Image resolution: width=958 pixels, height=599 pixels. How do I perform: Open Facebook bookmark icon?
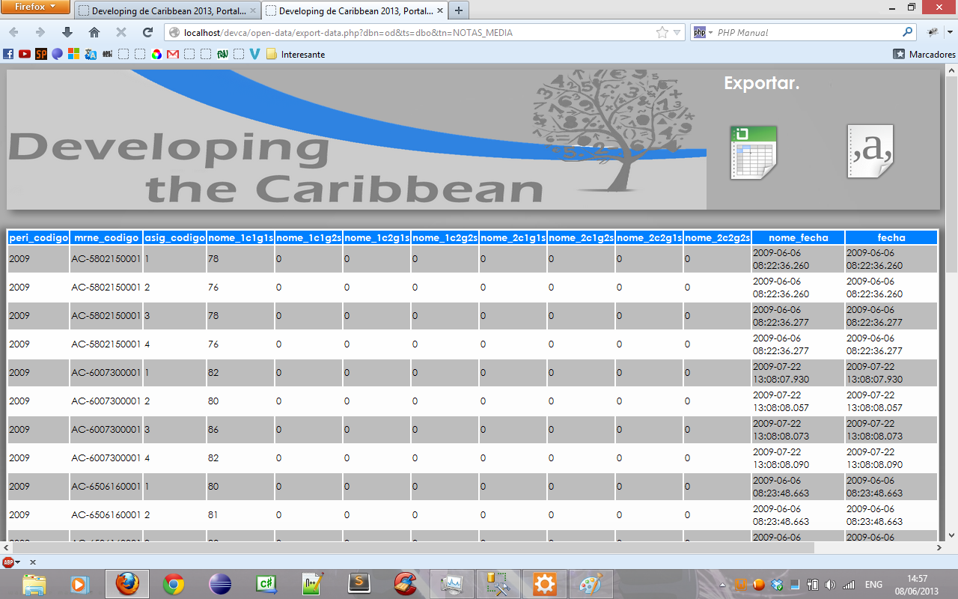tap(8, 54)
